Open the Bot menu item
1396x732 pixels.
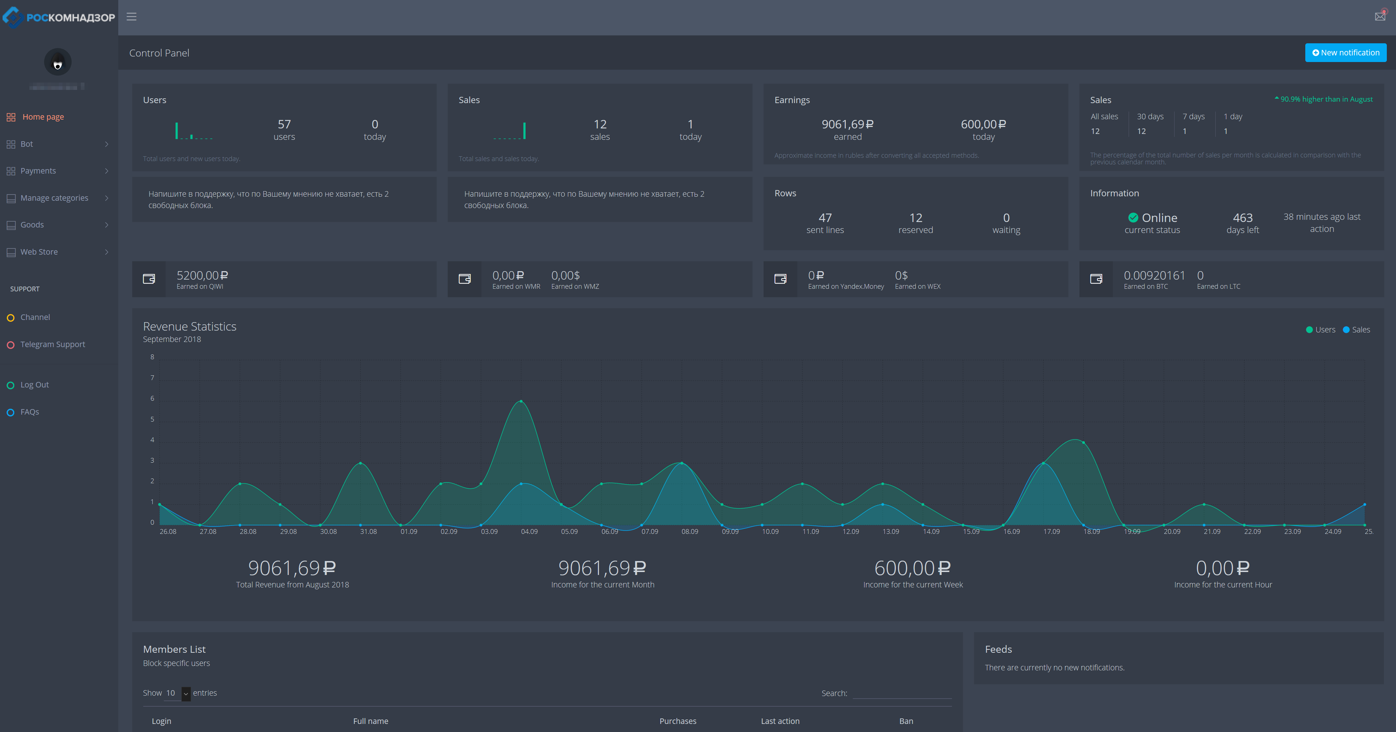(26, 144)
